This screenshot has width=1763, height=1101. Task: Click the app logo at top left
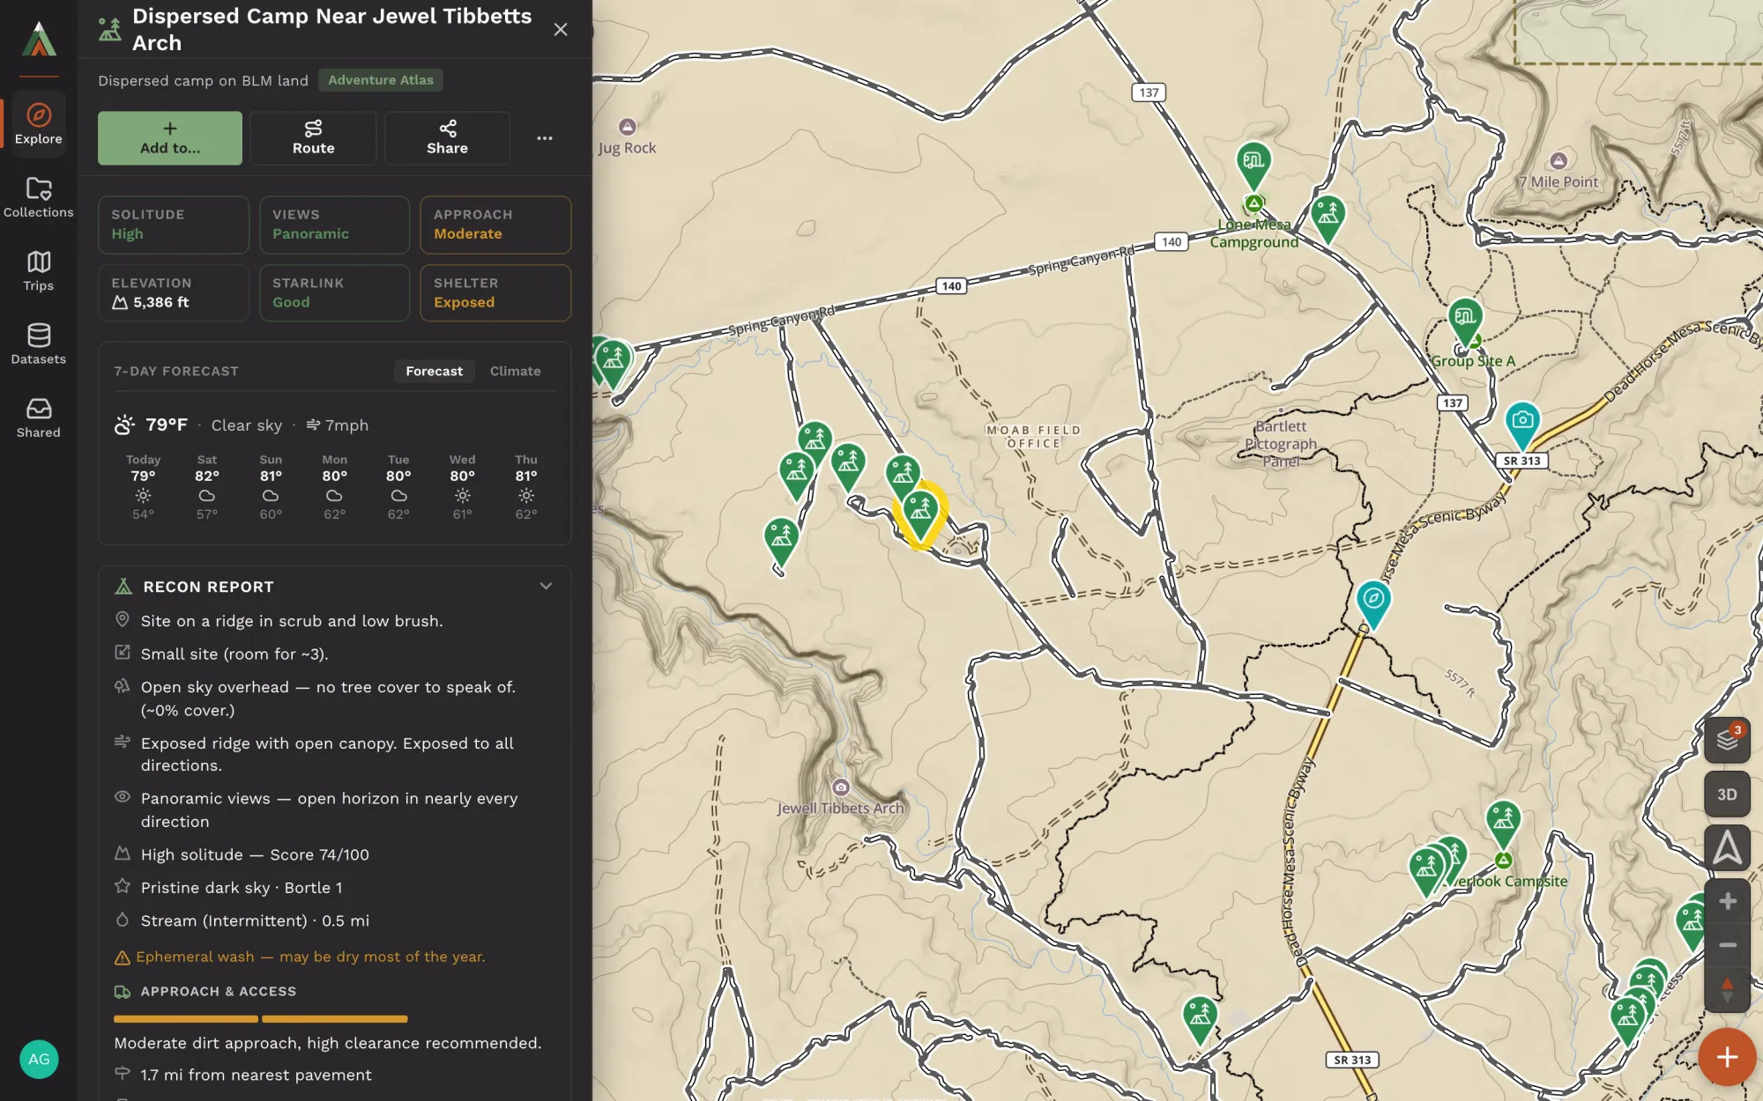(39, 40)
